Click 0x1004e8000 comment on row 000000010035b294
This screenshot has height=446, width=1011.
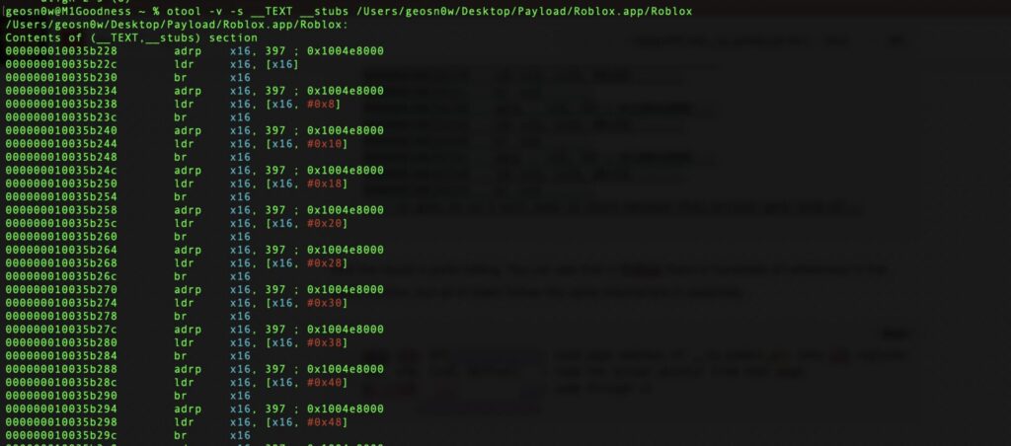pyautogui.click(x=346, y=409)
